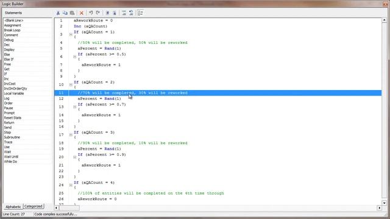390x219 pixels.
Task: Delete the selected line with the red X
Action: click(x=81, y=13)
